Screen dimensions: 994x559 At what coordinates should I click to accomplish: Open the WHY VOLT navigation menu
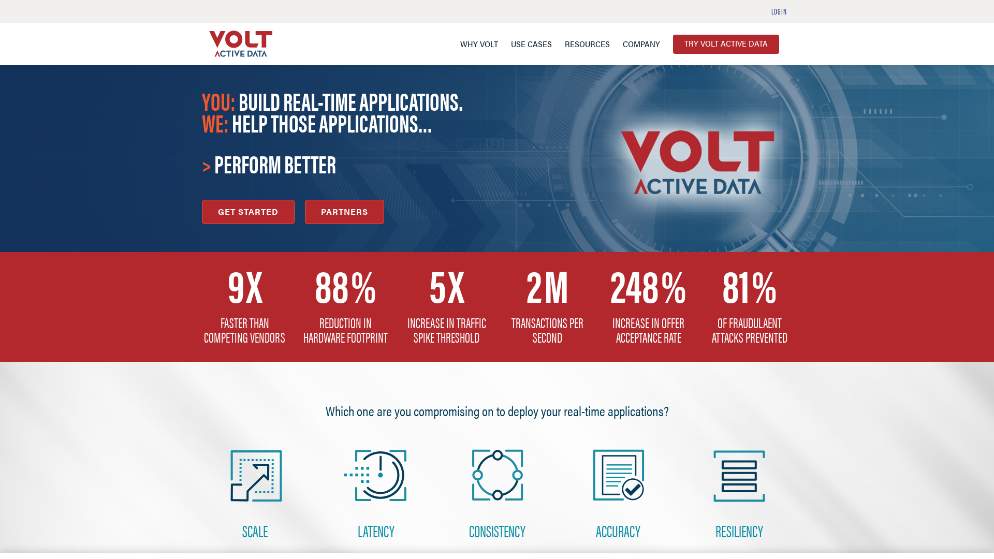478,43
